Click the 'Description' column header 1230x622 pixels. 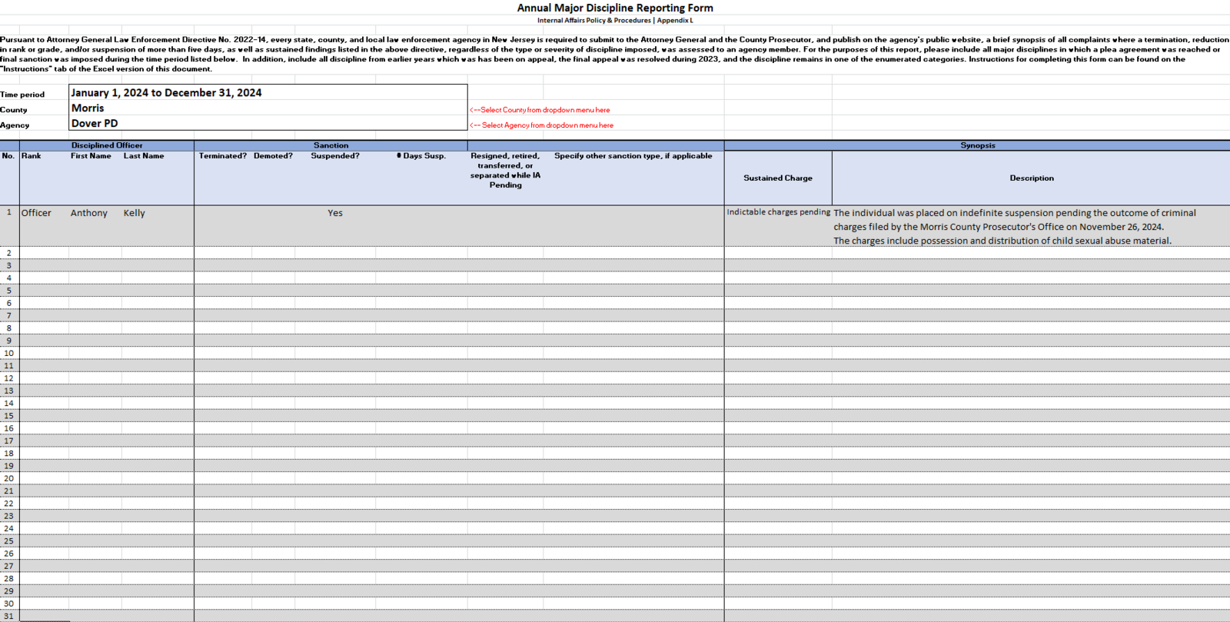point(1032,178)
